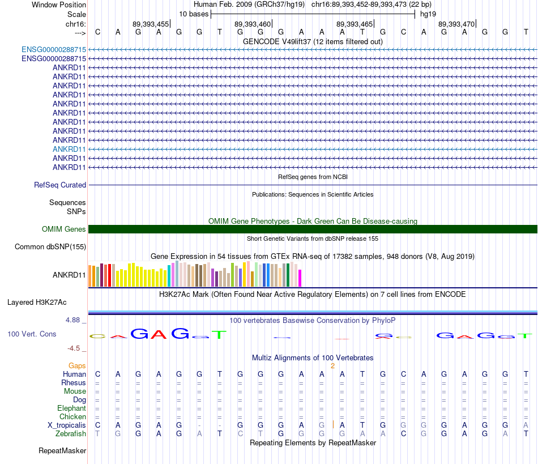
Task: Click the ---> strand direction arrow label
Action: [80, 33]
